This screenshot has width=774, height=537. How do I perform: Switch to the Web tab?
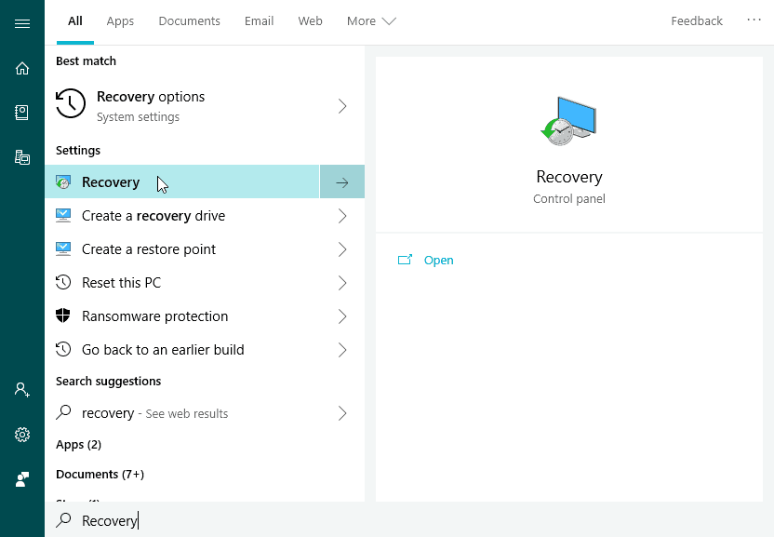click(x=310, y=21)
